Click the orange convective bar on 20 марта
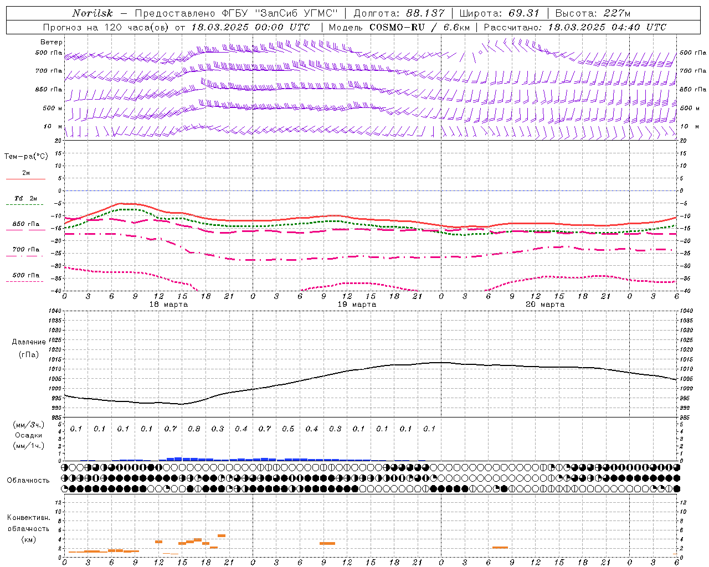The height and width of the screenshot is (567, 709). tap(500, 548)
